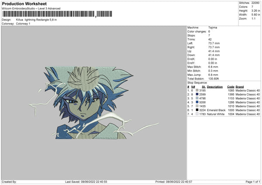Viewport: 262px width, 185px height.
Task: Click the Min Stitch value 0.3 mm
Action: (x=213, y=71)
